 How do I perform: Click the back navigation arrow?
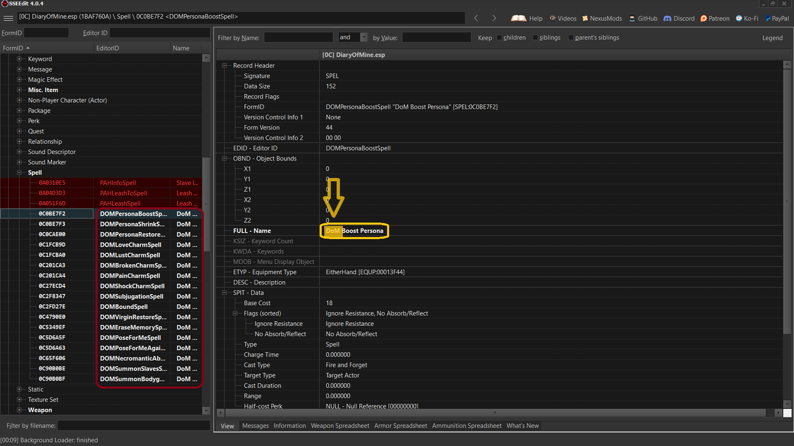[x=476, y=18]
